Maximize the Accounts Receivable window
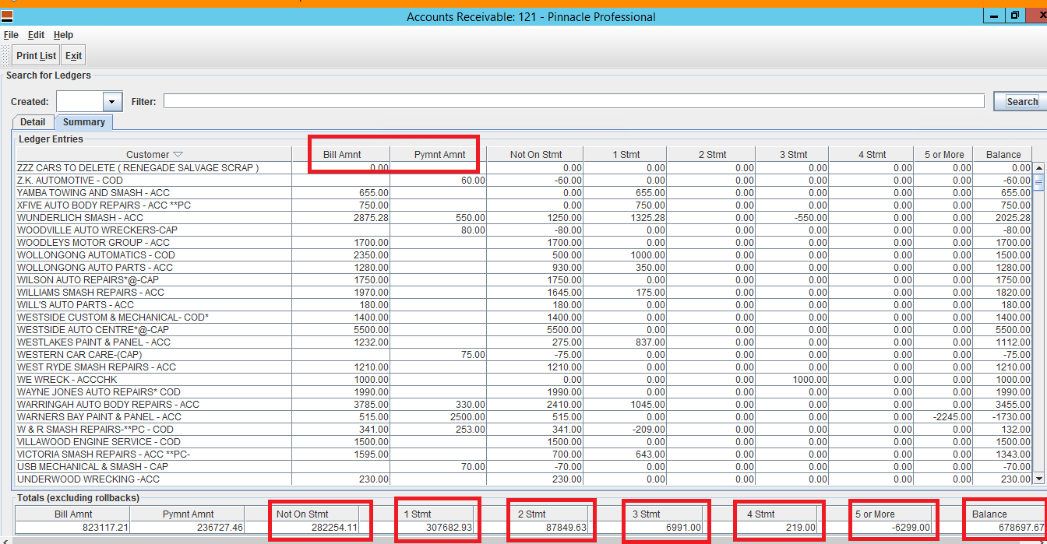The width and height of the screenshot is (1047, 544). [x=1014, y=16]
